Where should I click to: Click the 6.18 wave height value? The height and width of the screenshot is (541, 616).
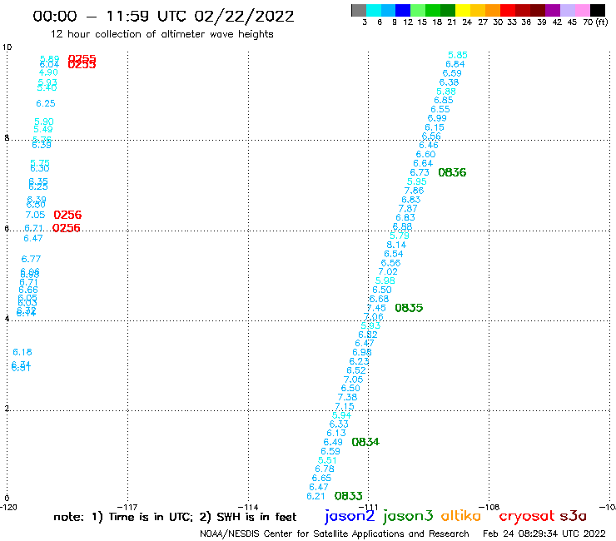(x=22, y=352)
